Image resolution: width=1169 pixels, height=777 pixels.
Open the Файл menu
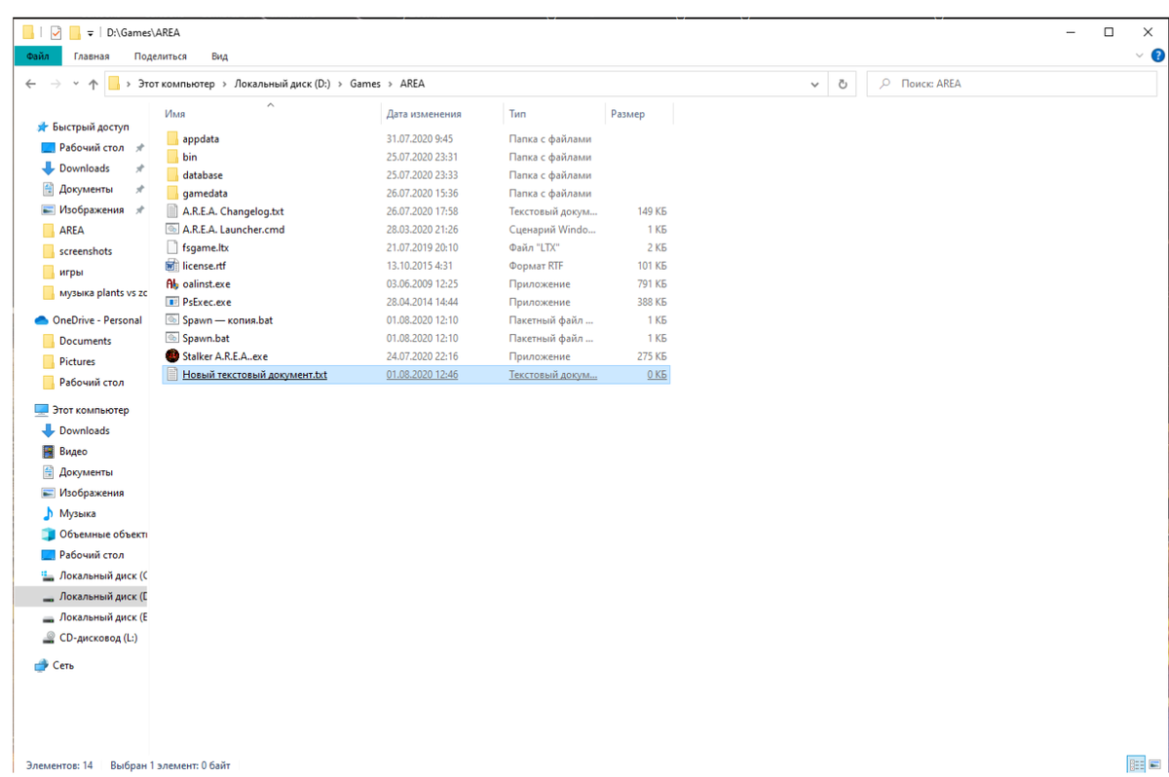pyautogui.click(x=38, y=56)
